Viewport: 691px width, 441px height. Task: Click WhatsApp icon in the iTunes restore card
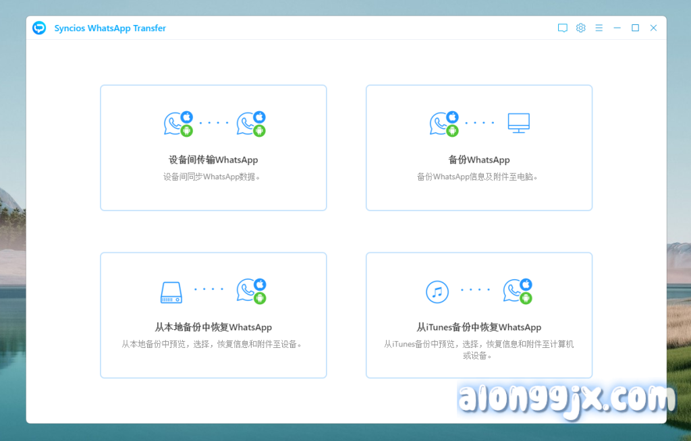pyautogui.click(x=516, y=291)
